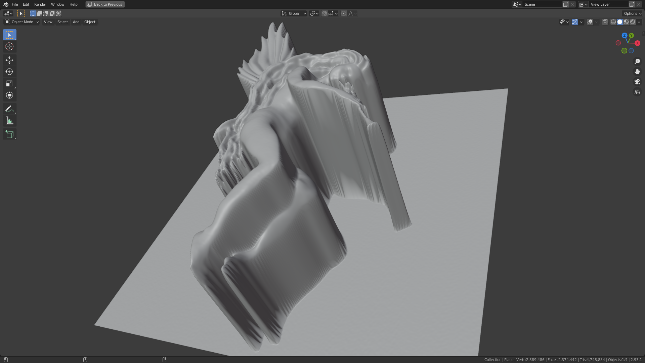Toggle the camera view button
This screenshot has width=645, height=363.
point(637,82)
